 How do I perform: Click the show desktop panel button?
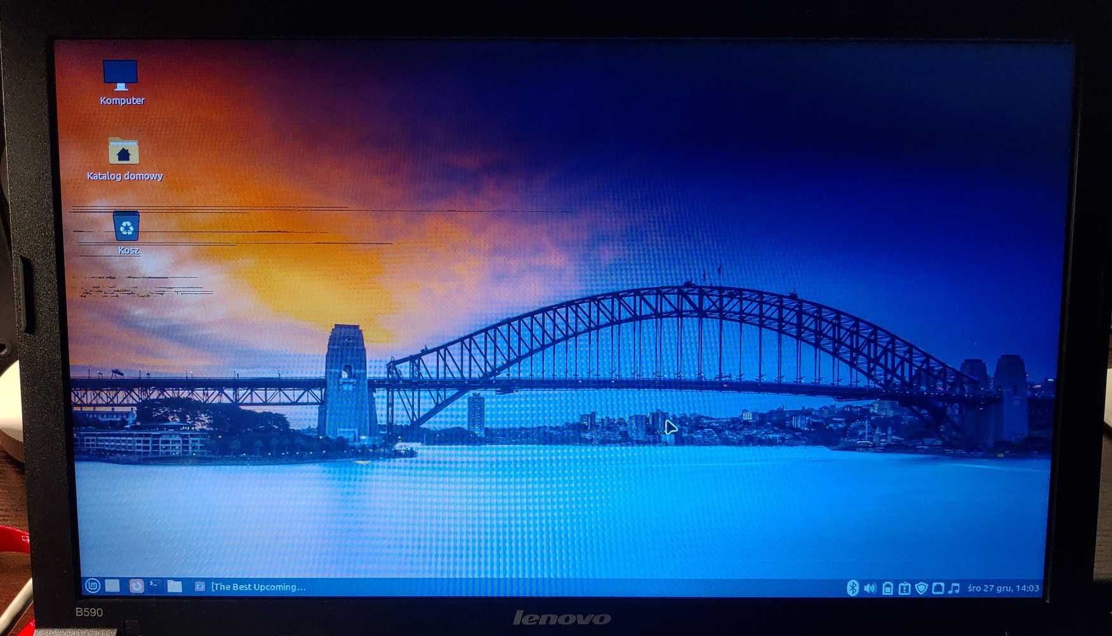point(112,586)
